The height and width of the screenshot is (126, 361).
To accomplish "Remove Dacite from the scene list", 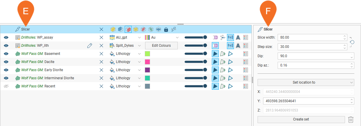I will coord(101,62).
